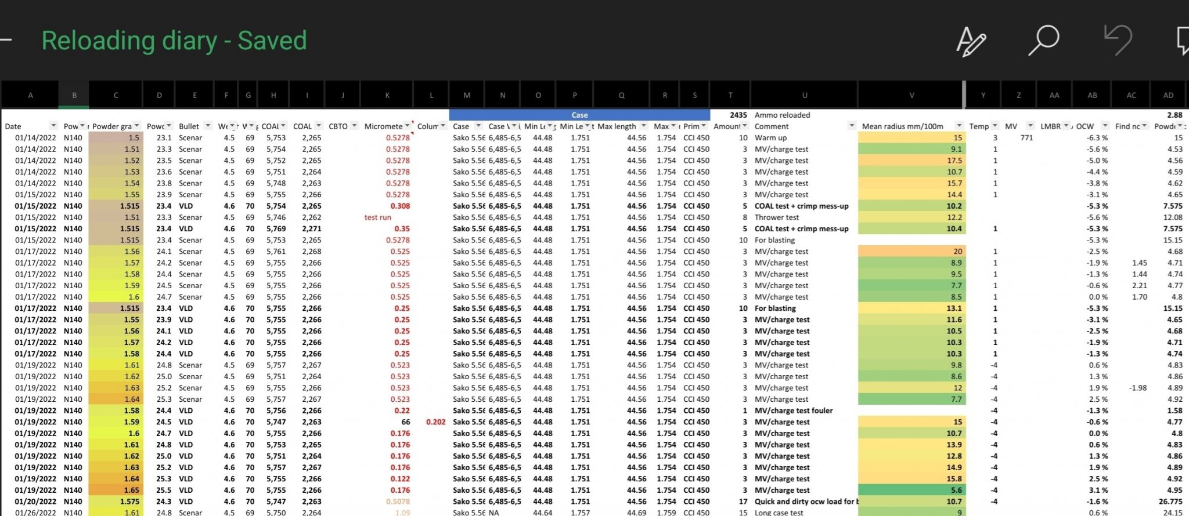Viewport: 1189px width, 516px height.
Task: Open the Amount column filter dropdown
Action: (744, 126)
